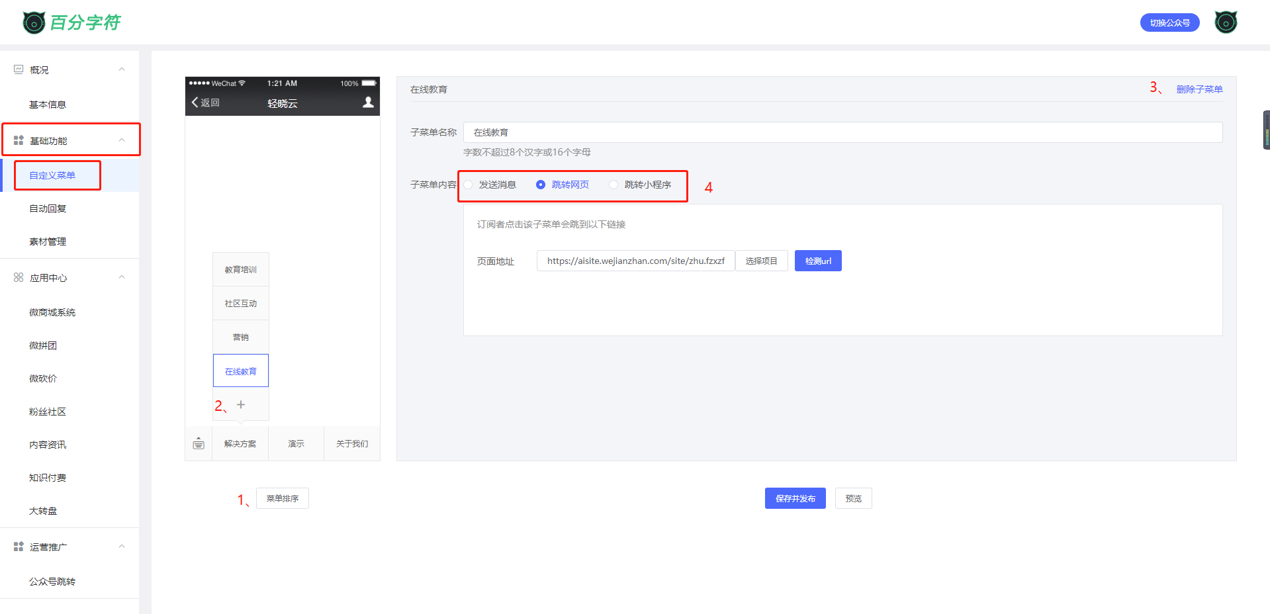Click the 预览 button
Screen dimensions: 1270x614
click(x=854, y=498)
